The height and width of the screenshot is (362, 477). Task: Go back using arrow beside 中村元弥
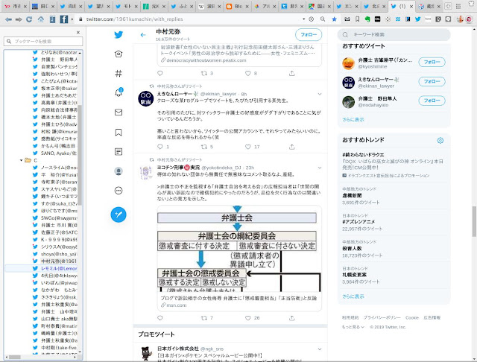143,35
